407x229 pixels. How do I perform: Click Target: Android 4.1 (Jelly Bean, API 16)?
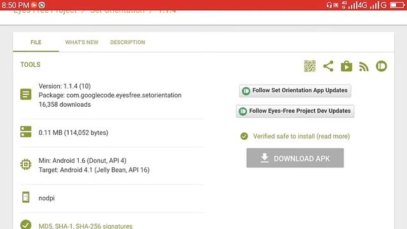[x=94, y=170]
